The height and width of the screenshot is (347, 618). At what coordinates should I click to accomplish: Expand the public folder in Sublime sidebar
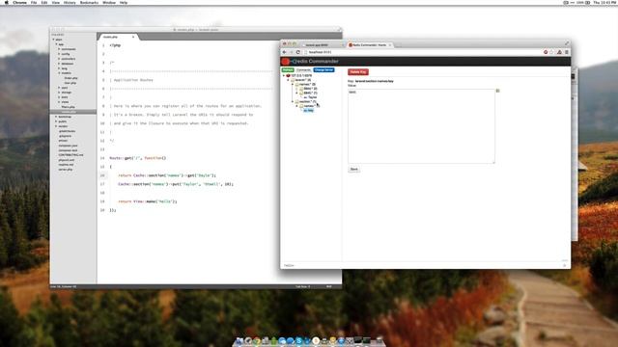[x=56, y=121]
